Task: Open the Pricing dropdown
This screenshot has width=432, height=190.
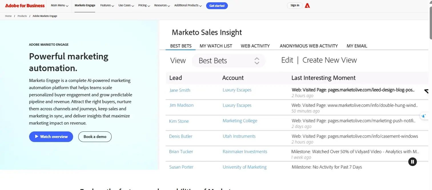Action: point(144,5)
